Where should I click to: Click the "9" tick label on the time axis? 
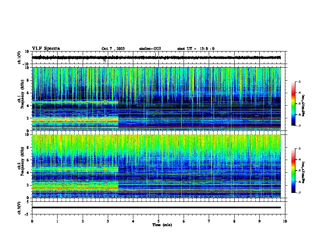[259, 221]
